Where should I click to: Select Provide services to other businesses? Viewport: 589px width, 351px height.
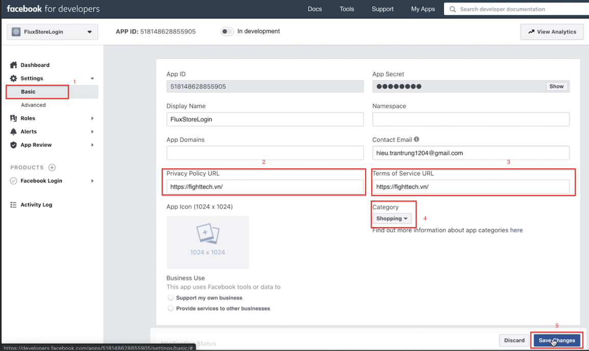(170, 308)
